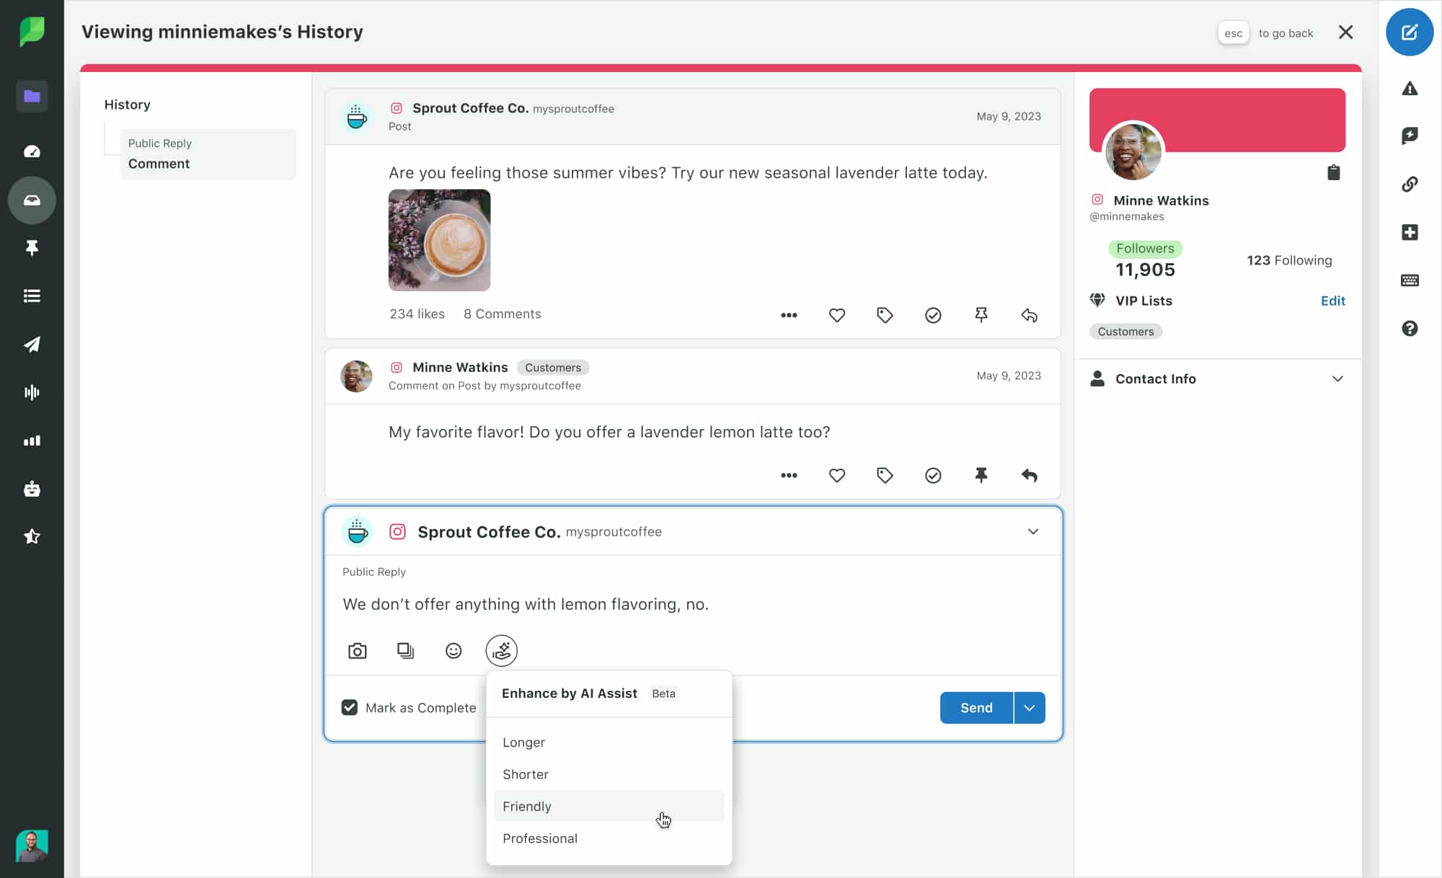The image size is (1442, 878).
Task: Open AI Assist from the reply toolbar
Action: 501,650
